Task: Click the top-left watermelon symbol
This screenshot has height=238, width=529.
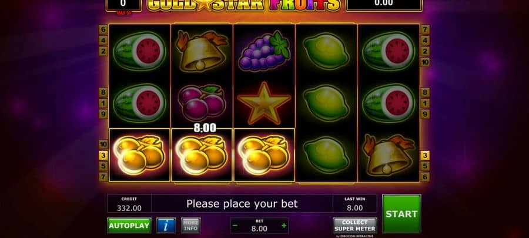Action: pos(139,51)
